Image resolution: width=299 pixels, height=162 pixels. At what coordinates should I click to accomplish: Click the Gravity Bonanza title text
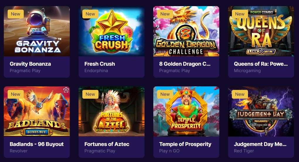(x=30, y=64)
